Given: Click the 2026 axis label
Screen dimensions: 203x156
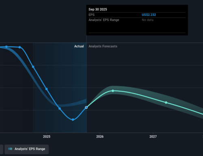Looking at the screenshot, I should (100, 136).
